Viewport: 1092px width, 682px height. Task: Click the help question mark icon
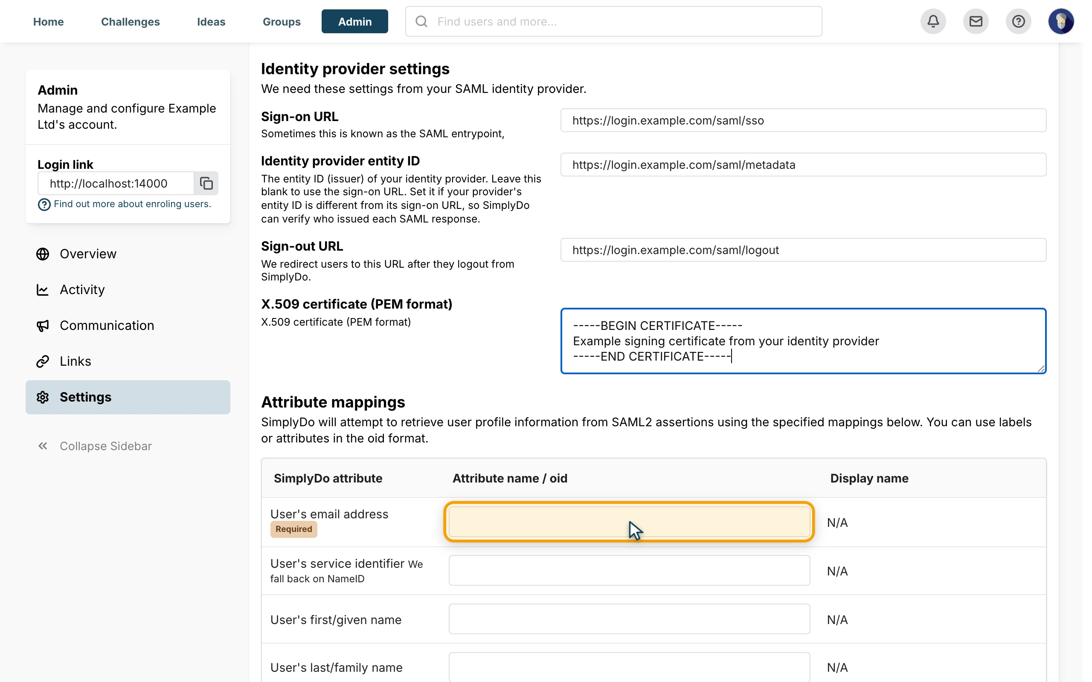(x=1018, y=21)
